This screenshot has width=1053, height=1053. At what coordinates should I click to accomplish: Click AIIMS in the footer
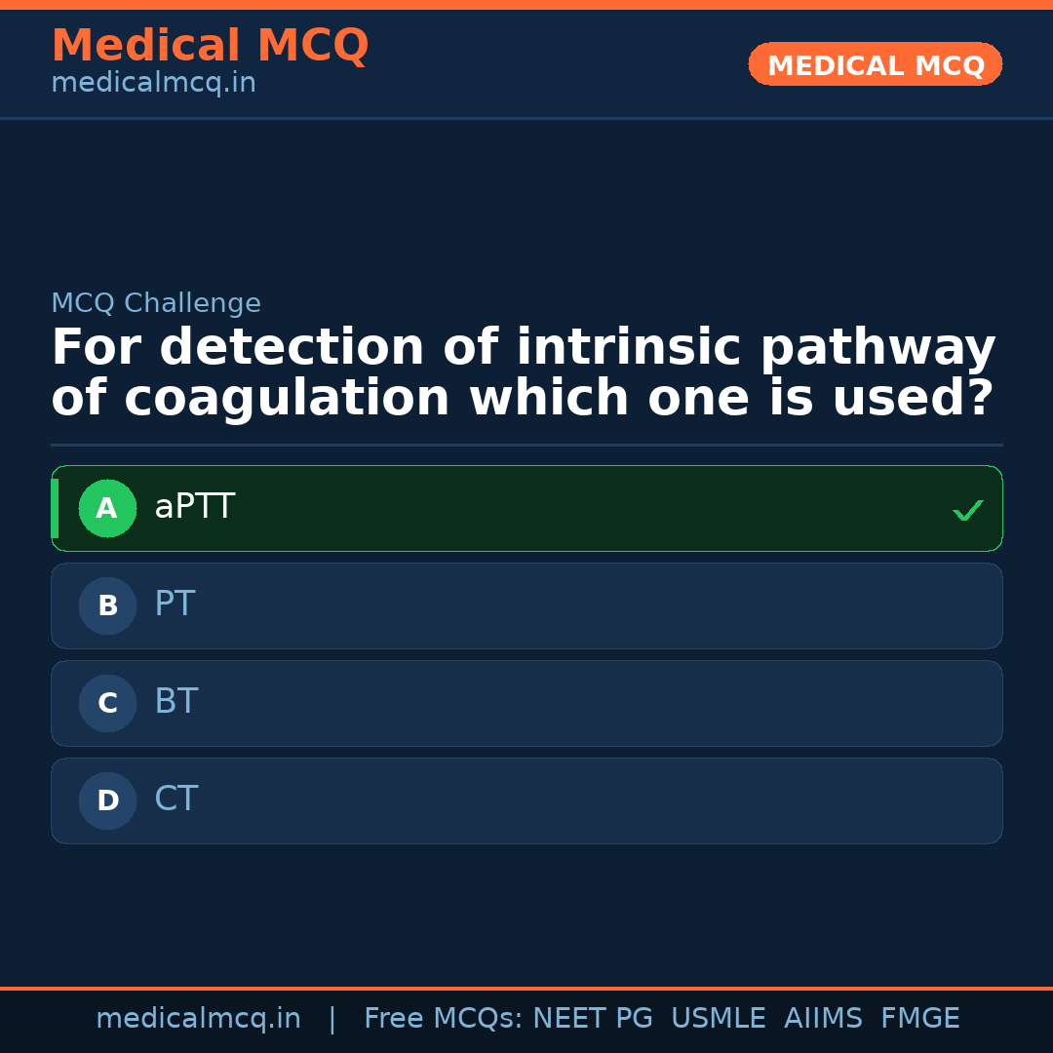(x=823, y=1019)
